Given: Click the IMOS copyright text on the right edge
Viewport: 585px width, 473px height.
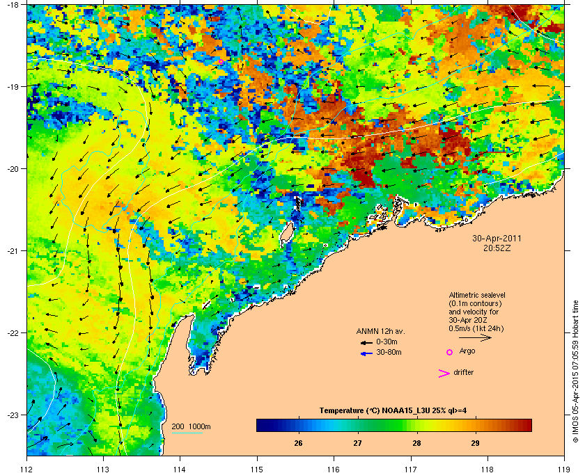Looking at the screenshot, I should coord(575,371).
